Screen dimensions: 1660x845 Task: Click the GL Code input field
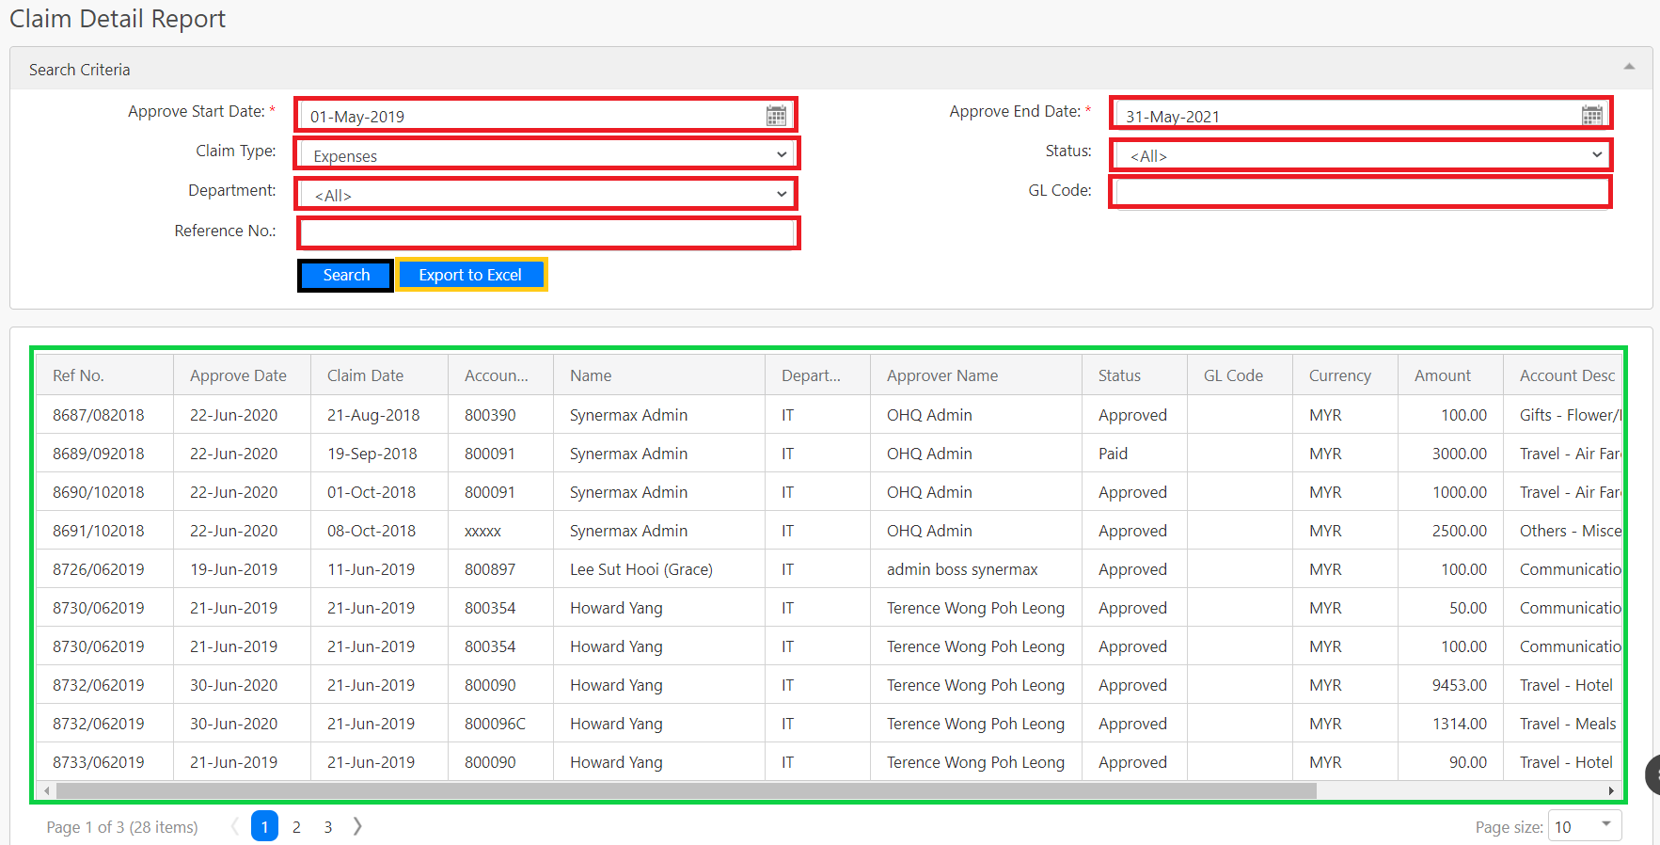[1361, 192]
